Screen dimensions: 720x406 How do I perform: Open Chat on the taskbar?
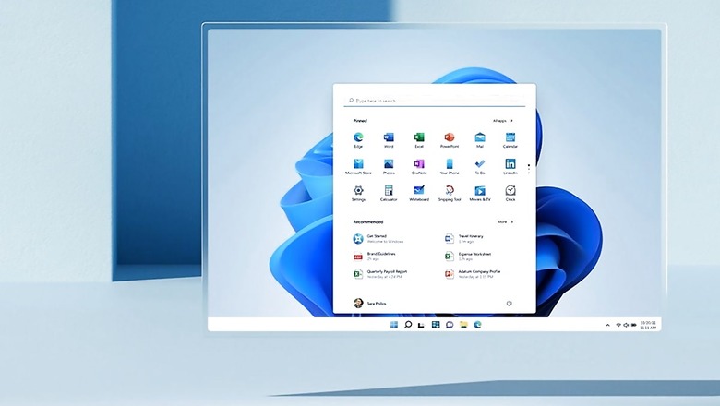click(x=450, y=325)
